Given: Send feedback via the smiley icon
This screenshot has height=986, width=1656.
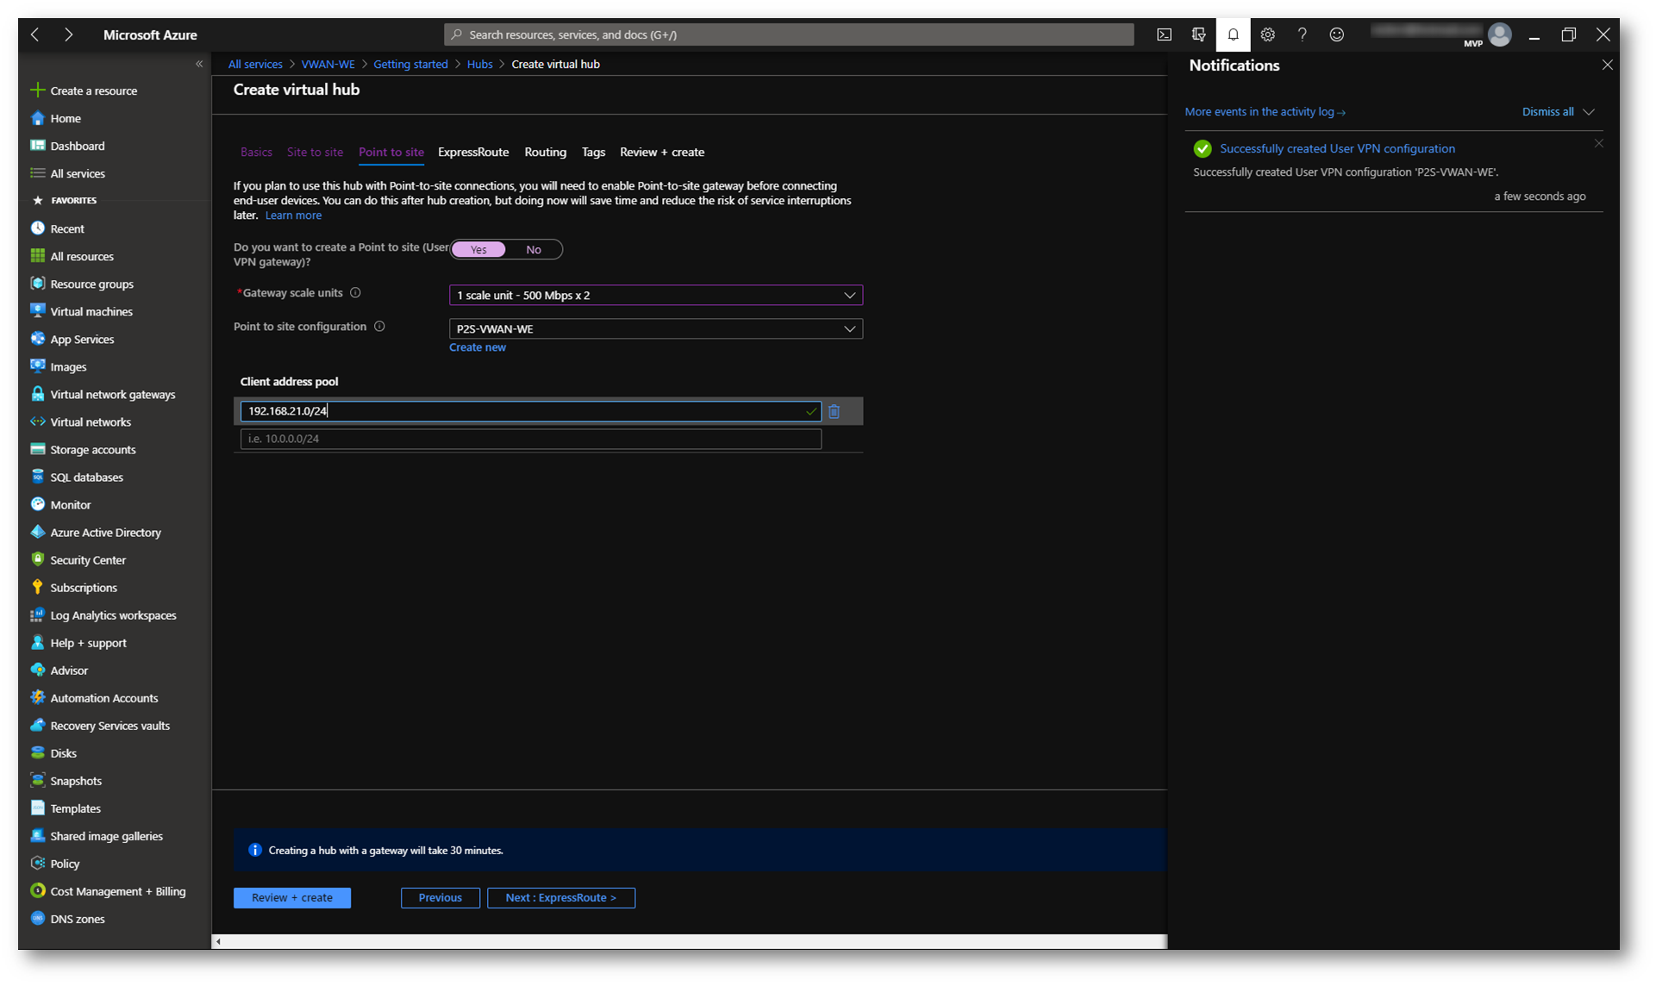Looking at the screenshot, I should (1336, 34).
